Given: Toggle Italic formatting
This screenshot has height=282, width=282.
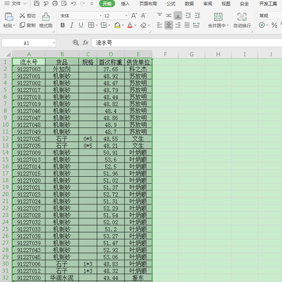Looking at the screenshot, I should [x=72, y=25].
